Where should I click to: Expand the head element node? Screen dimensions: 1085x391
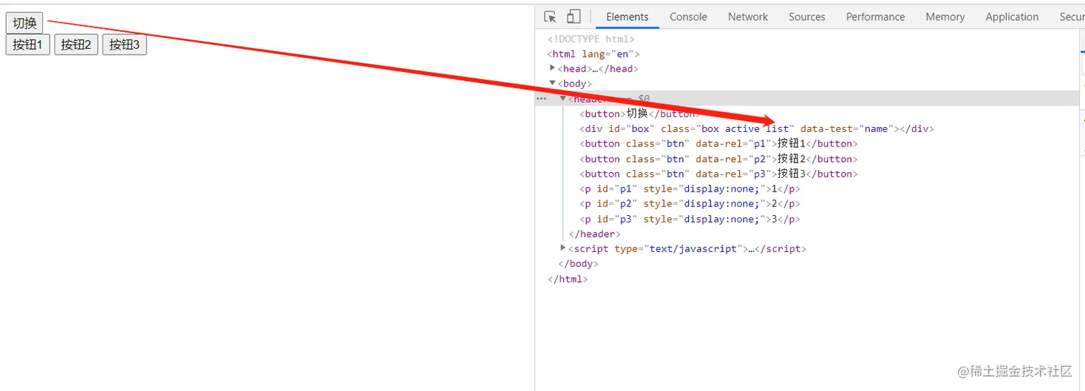(x=553, y=68)
